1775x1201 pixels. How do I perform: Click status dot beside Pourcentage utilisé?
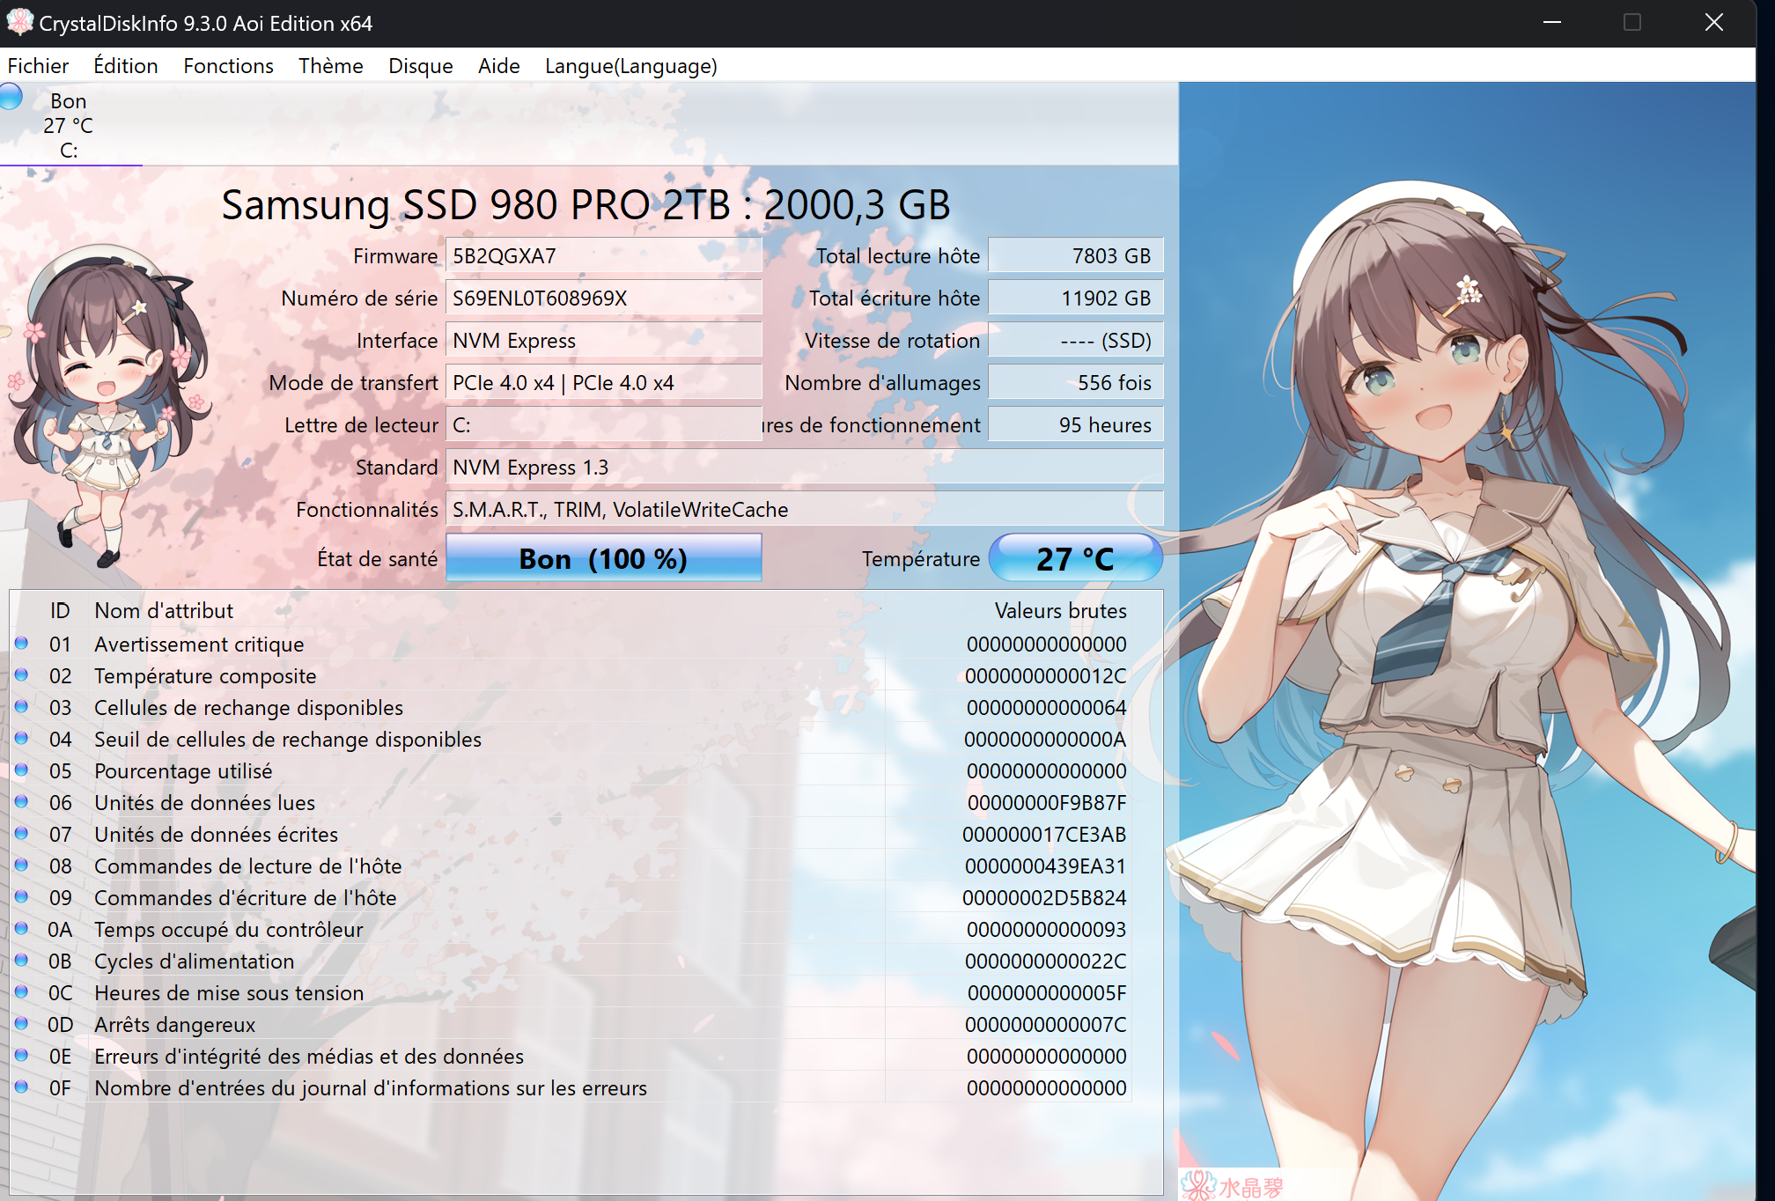[22, 770]
